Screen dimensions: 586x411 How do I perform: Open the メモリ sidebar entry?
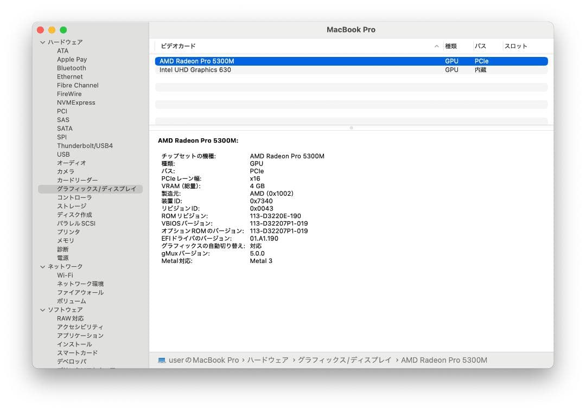65,240
